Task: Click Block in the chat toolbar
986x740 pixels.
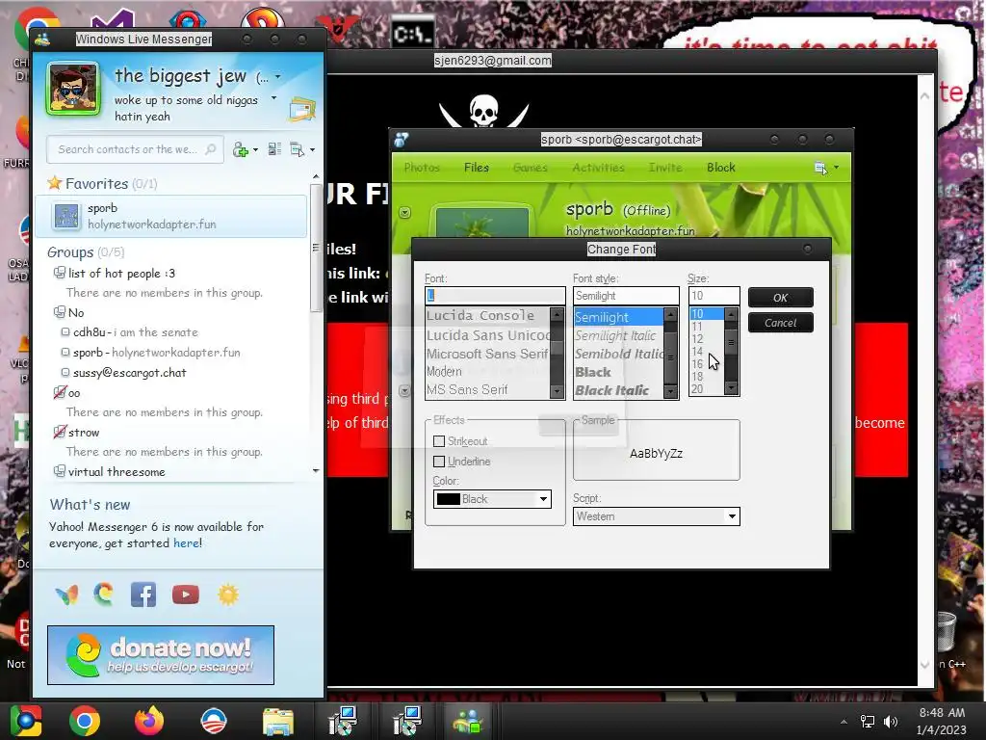Action: [x=720, y=168]
